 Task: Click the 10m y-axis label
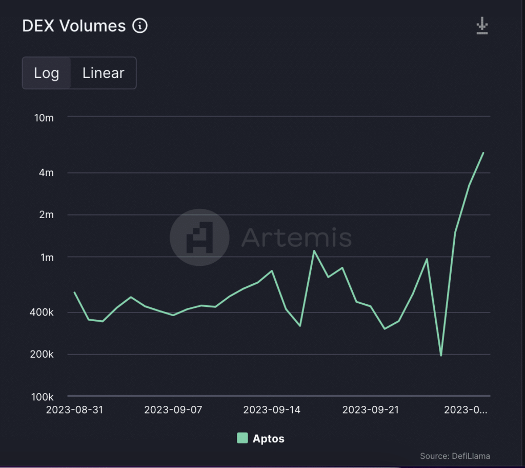[44, 118]
